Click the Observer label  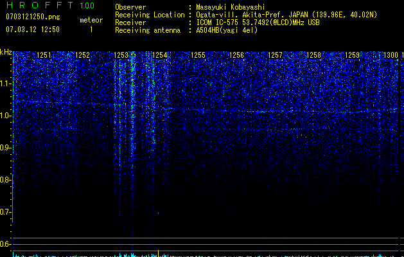click(130, 7)
